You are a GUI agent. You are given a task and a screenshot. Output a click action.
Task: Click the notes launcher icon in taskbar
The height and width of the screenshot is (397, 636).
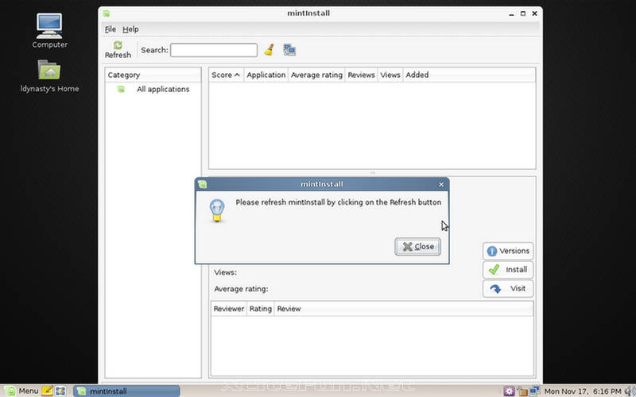(x=47, y=391)
